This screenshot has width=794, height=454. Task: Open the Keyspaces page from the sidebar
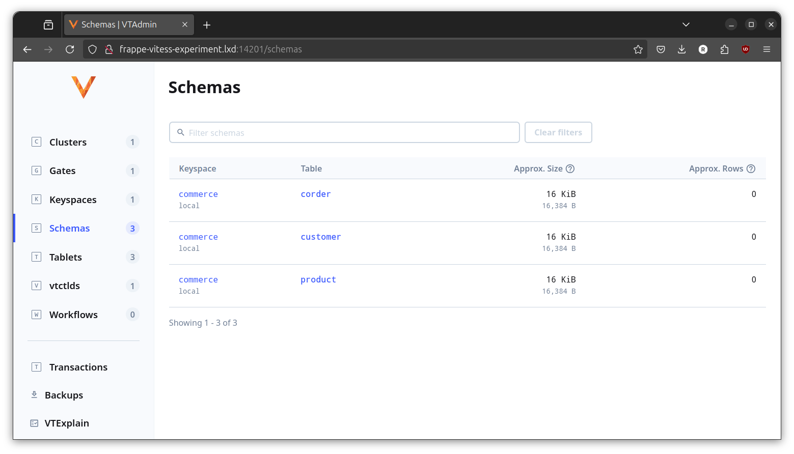tap(73, 200)
